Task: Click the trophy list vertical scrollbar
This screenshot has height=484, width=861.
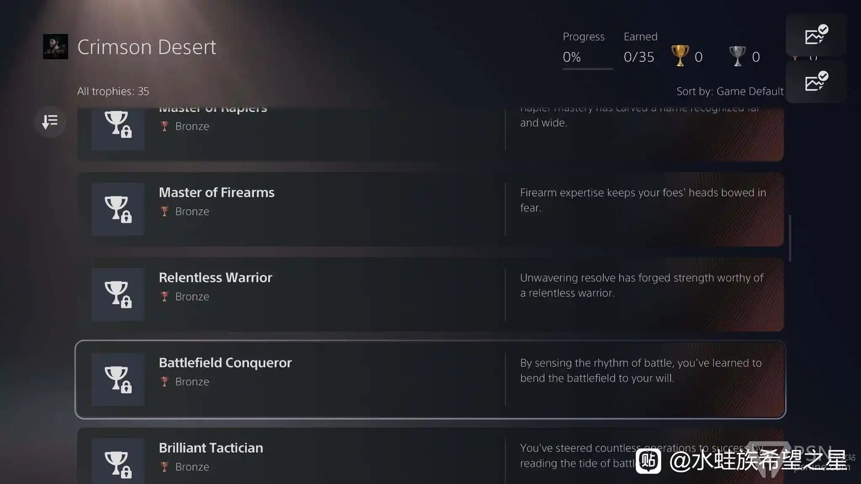Action: click(x=790, y=238)
